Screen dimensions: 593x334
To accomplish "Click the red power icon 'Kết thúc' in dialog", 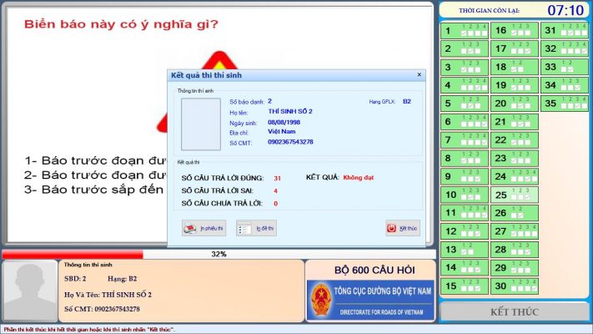I will pos(392,228).
